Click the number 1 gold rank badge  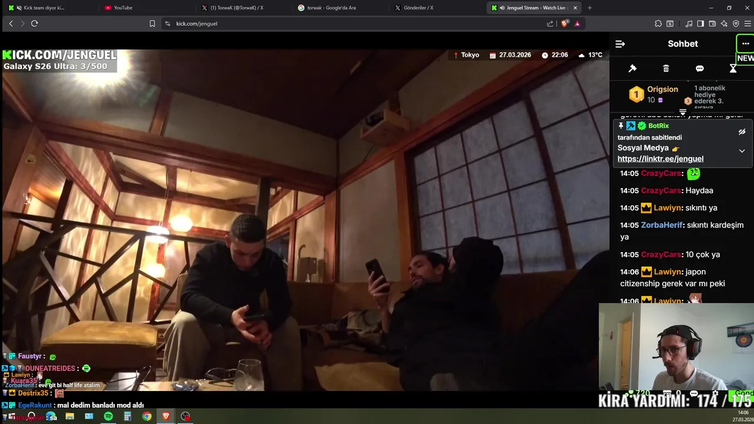pyautogui.click(x=636, y=94)
